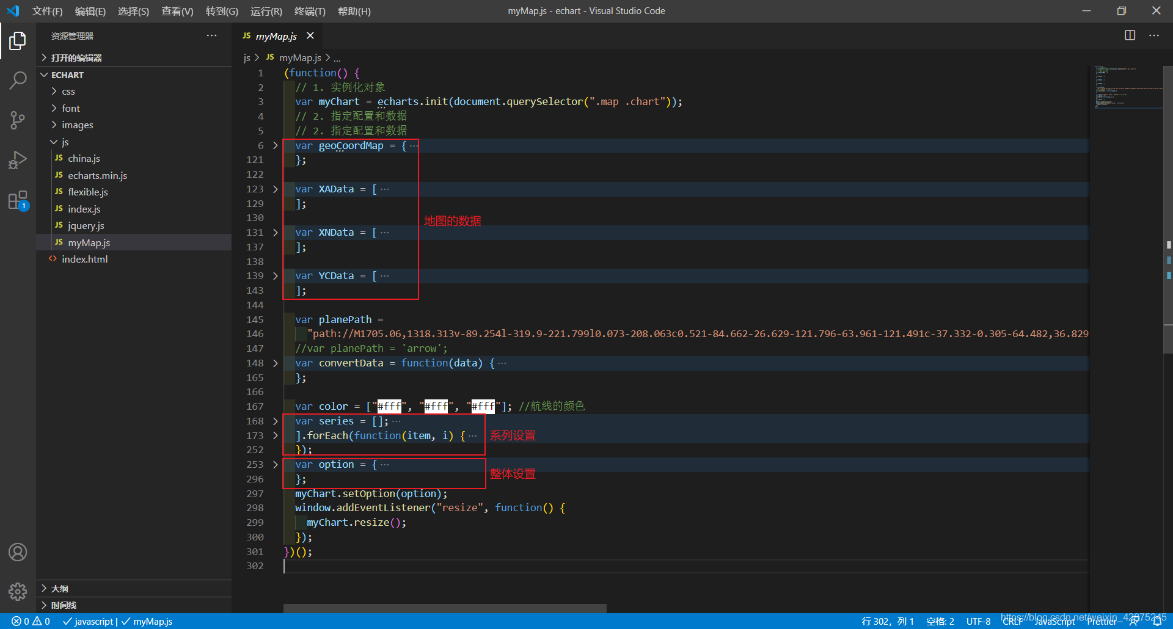Image resolution: width=1173 pixels, height=629 pixels.
Task: Open the 终端(T) menu
Action: click(x=310, y=11)
